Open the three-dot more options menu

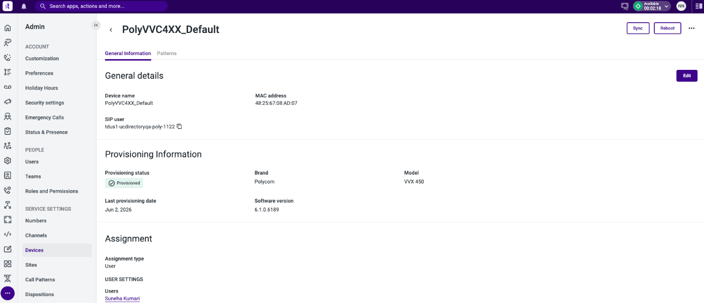click(x=691, y=28)
